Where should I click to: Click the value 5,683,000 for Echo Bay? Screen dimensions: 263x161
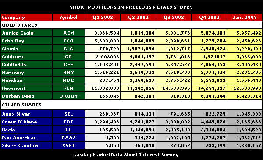coord(107,41)
